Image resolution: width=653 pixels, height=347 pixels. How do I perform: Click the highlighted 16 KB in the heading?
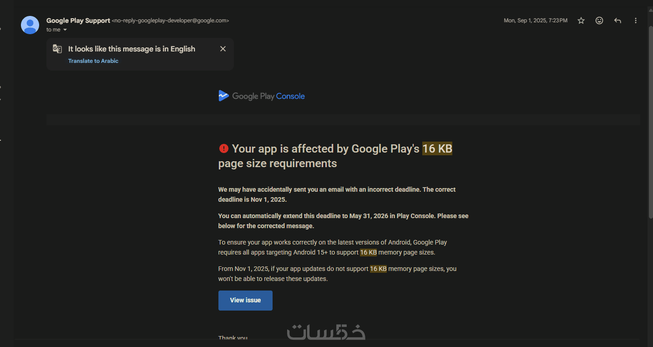pyautogui.click(x=437, y=149)
